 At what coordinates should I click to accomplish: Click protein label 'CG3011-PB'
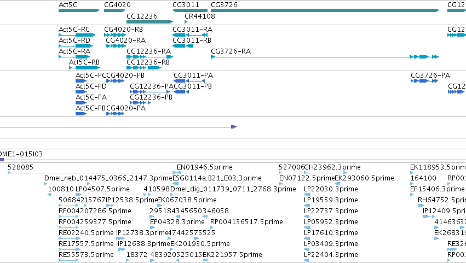pyautogui.click(x=193, y=86)
